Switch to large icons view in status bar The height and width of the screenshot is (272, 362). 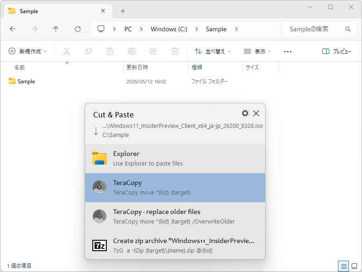[354, 266]
